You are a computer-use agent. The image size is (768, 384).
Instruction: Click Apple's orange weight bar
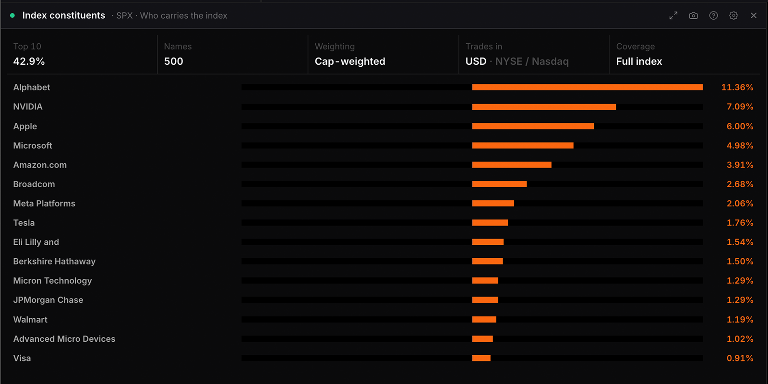533,126
